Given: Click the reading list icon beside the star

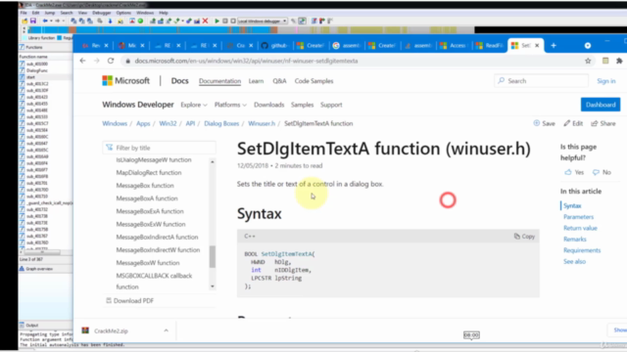Looking at the screenshot, I should tap(605, 61).
